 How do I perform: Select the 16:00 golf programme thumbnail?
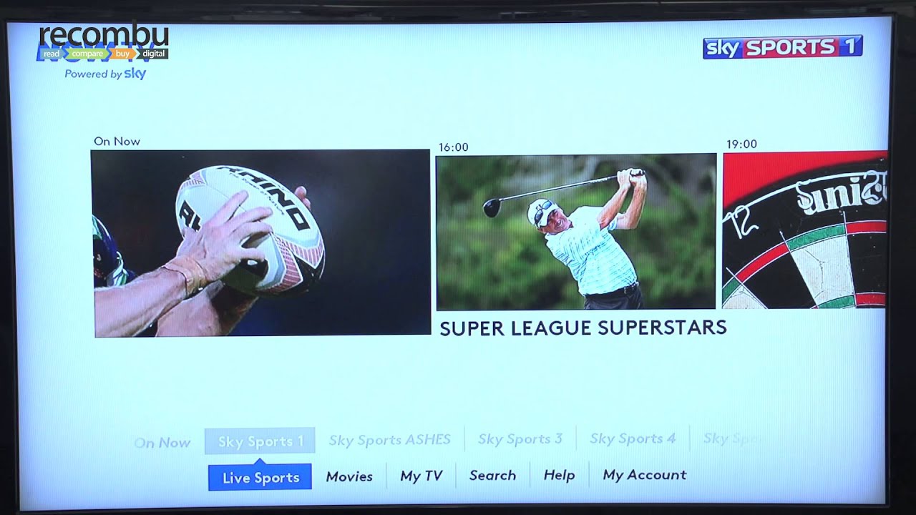576,232
